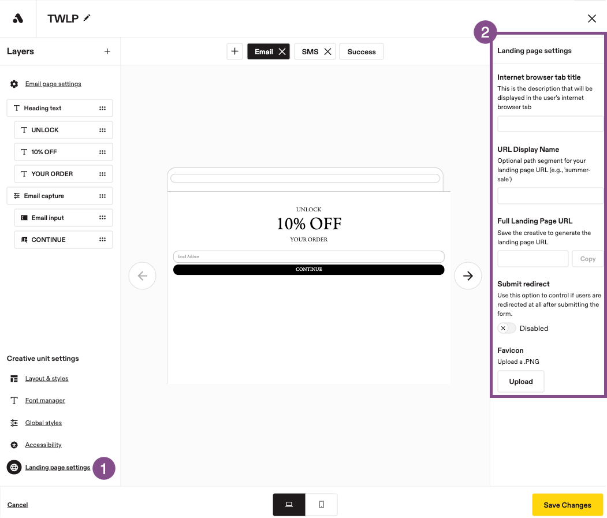
Task: Open the Email page settings link
Action: coord(53,84)
